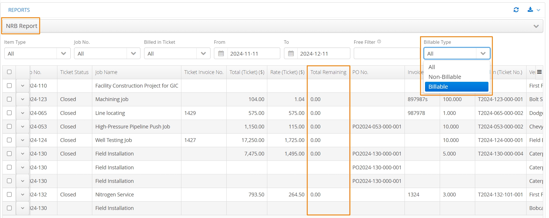The image size is (549, 218).
Task: Open the column chooser hamburger icon
Action: [539, 72]
